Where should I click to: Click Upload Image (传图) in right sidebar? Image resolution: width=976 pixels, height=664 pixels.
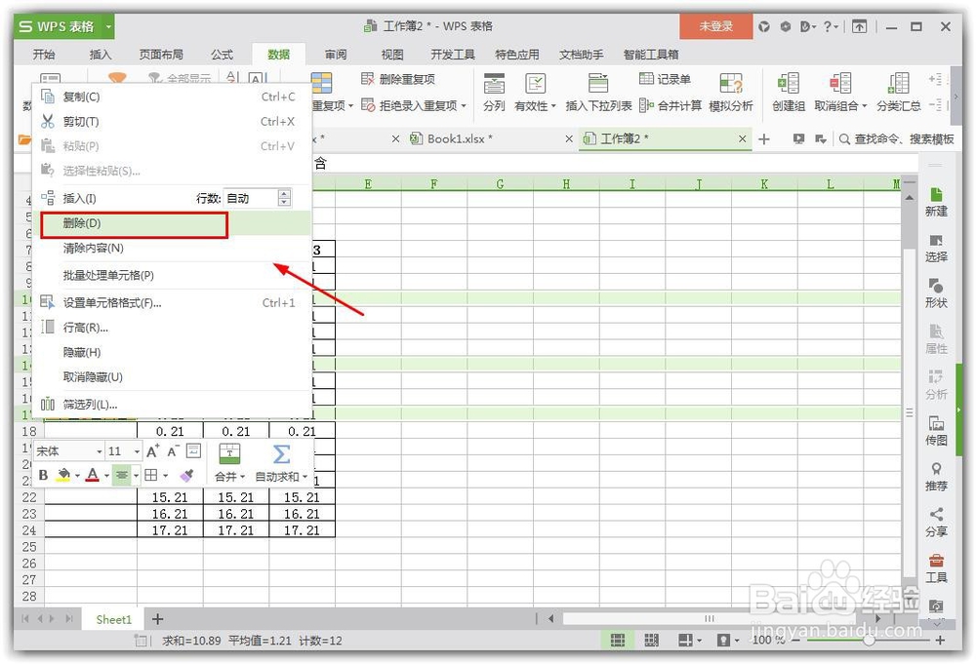pos(936,431)
